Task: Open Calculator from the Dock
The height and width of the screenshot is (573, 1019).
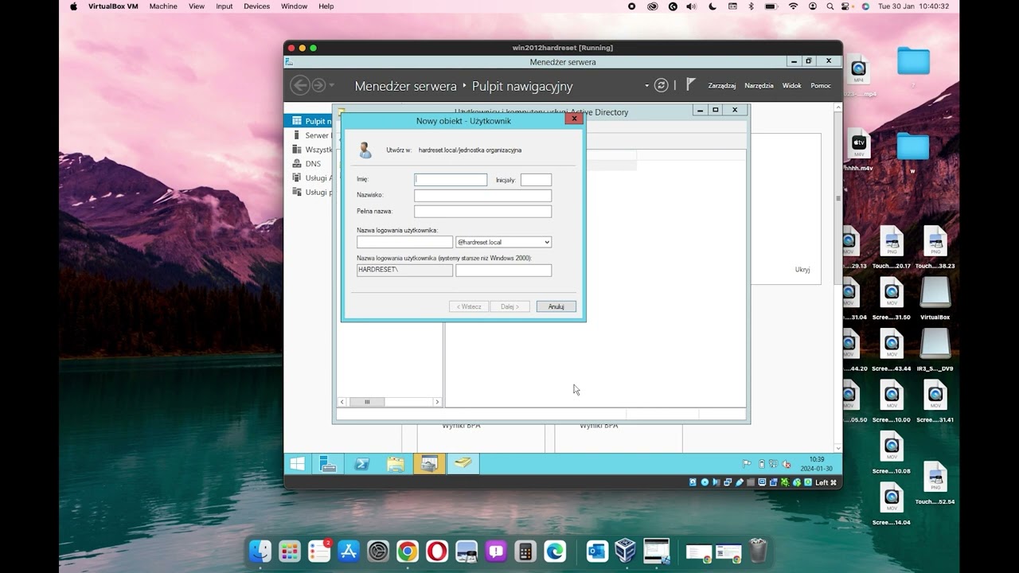Action: tap(525, 551)
